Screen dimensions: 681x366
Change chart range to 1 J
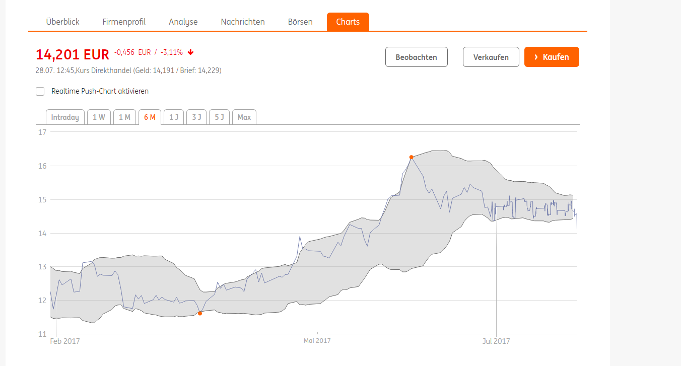(x=174, y=117)
